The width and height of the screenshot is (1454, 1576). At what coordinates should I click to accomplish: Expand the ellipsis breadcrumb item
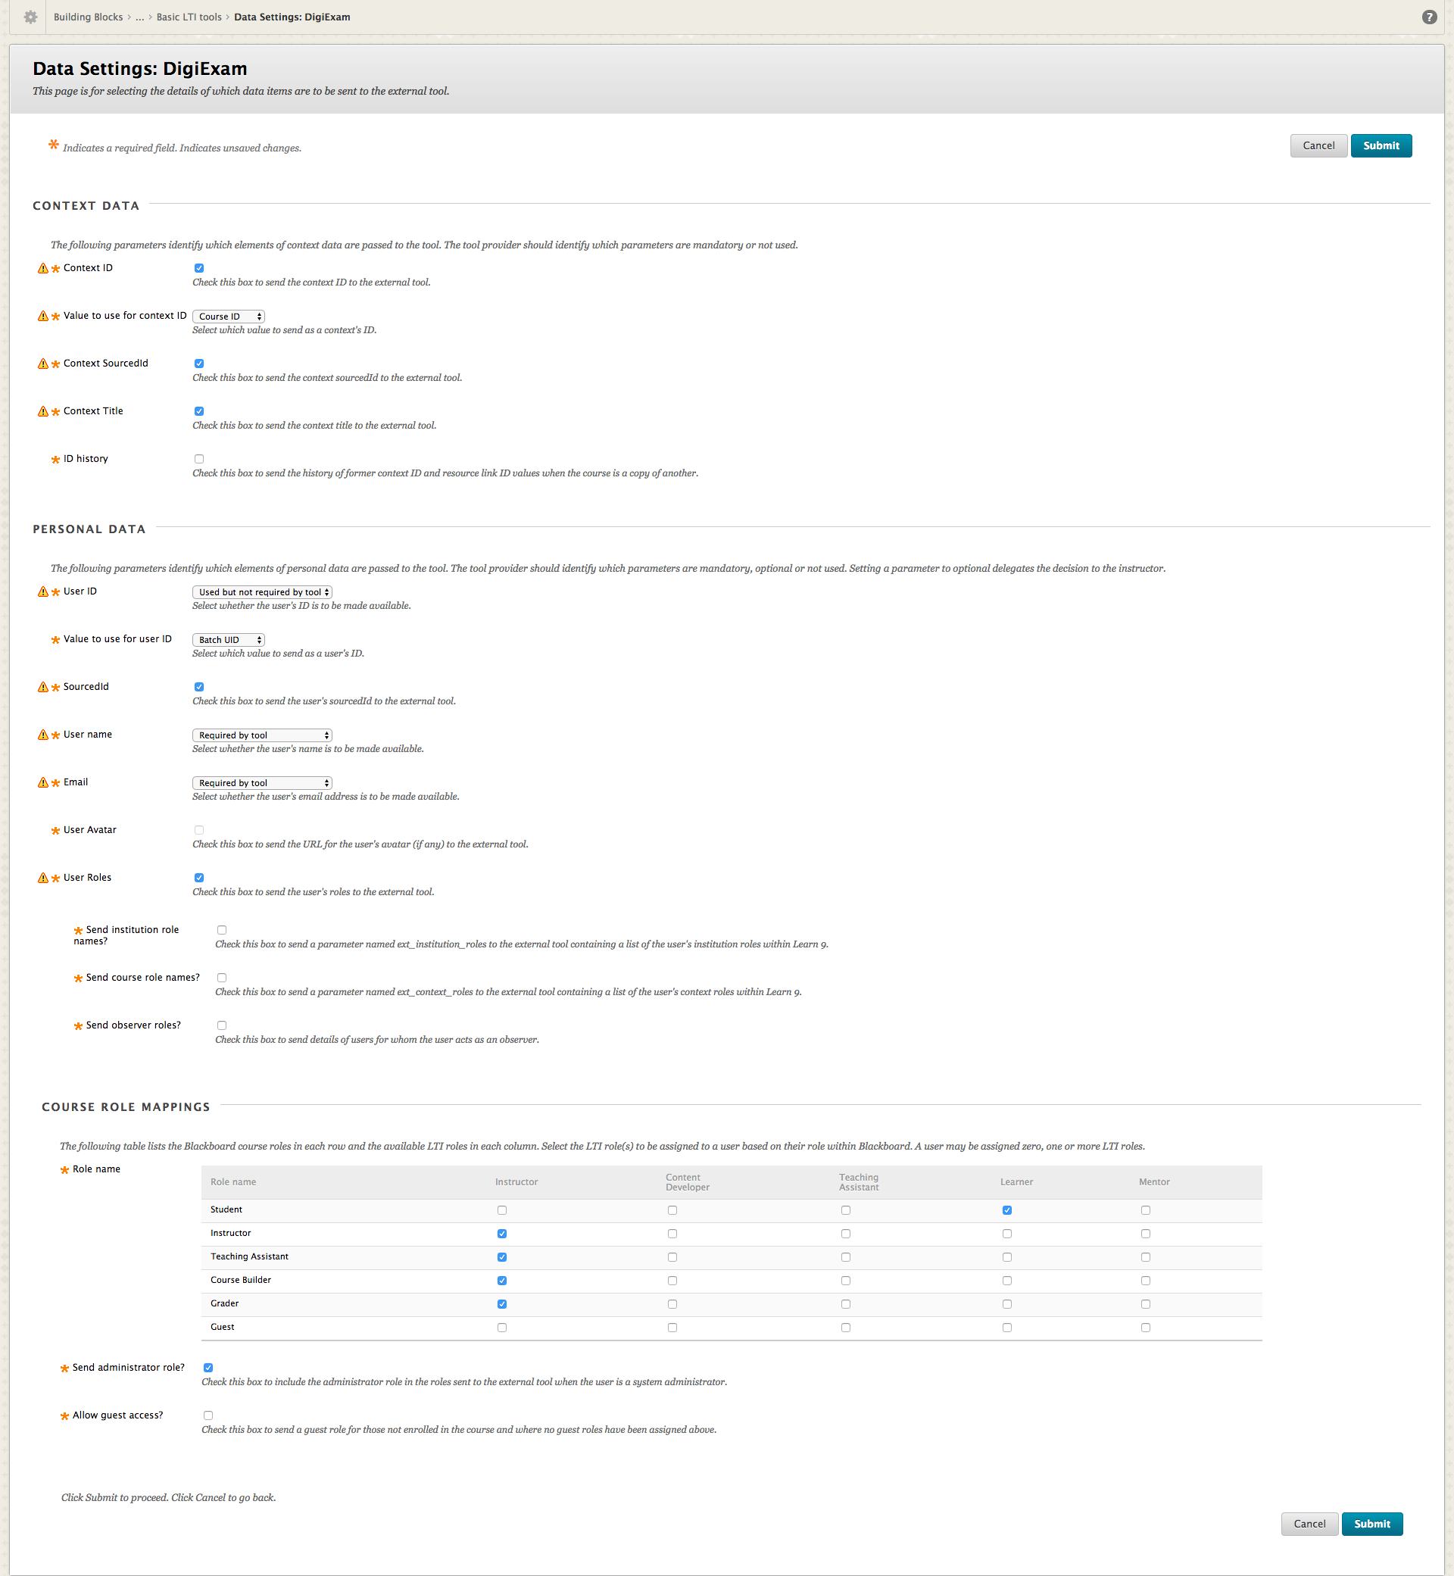point(140,17)
